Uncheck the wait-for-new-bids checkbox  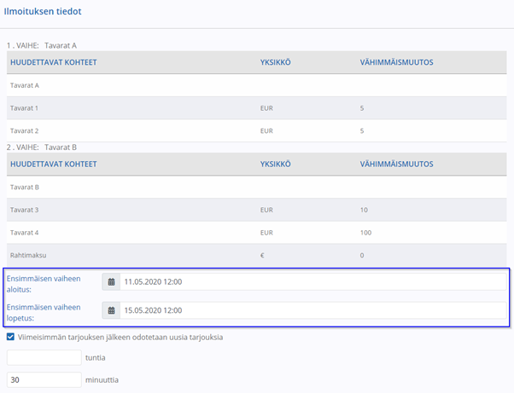tap(10, 337)
